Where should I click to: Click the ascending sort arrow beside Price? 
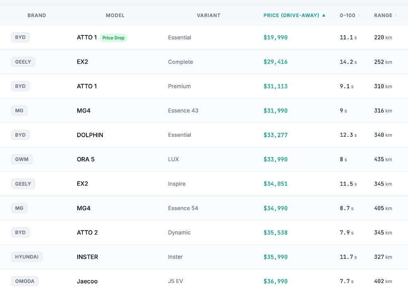[324, 16]
